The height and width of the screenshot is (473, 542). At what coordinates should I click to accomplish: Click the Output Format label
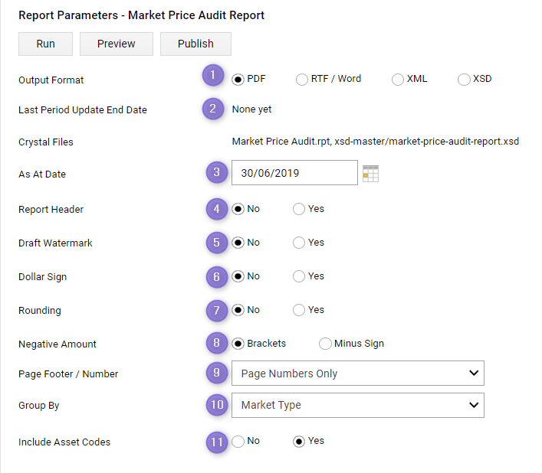51,80
